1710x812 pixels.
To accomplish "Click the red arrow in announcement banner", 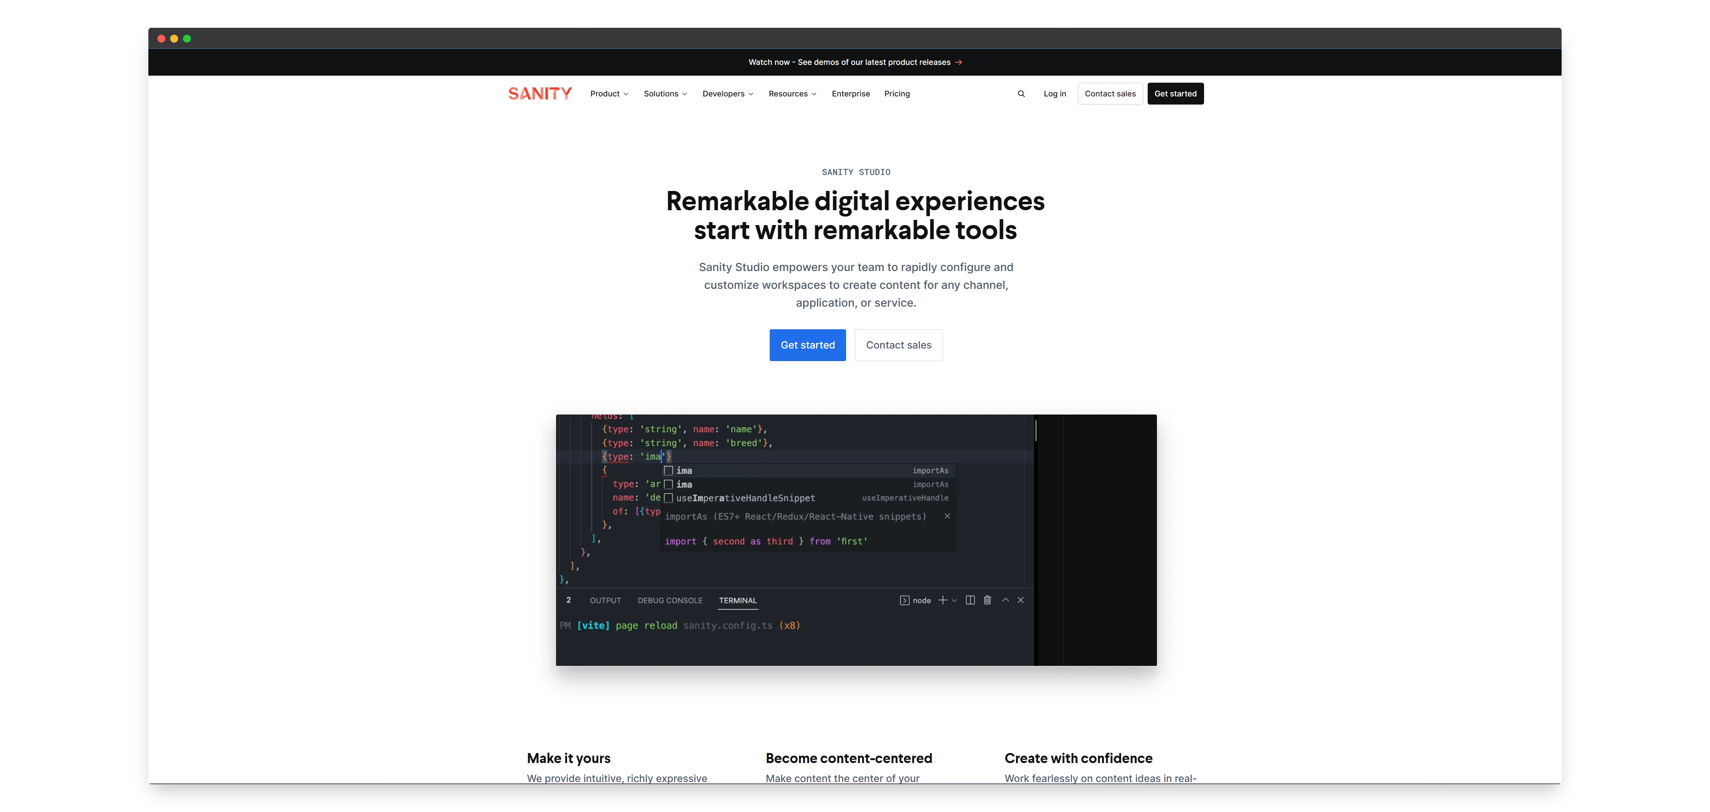I will [958, 62].
